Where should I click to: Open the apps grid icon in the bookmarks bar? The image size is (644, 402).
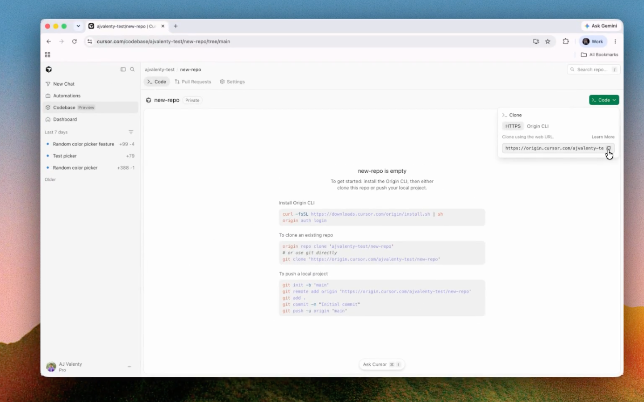point(47,55)
